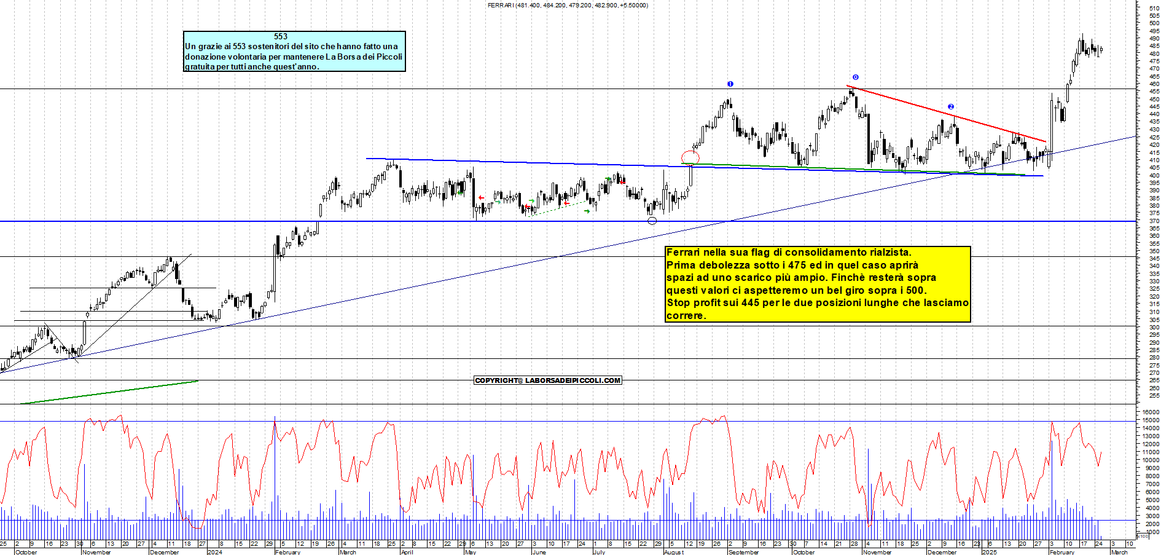This screenshot has width=1161, height=555.
Task: Click the 10000 volume axis label
Action: click(1151, 460)
